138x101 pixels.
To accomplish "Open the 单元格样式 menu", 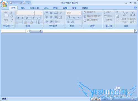I will pyautogui.click(x=91, y=20).
